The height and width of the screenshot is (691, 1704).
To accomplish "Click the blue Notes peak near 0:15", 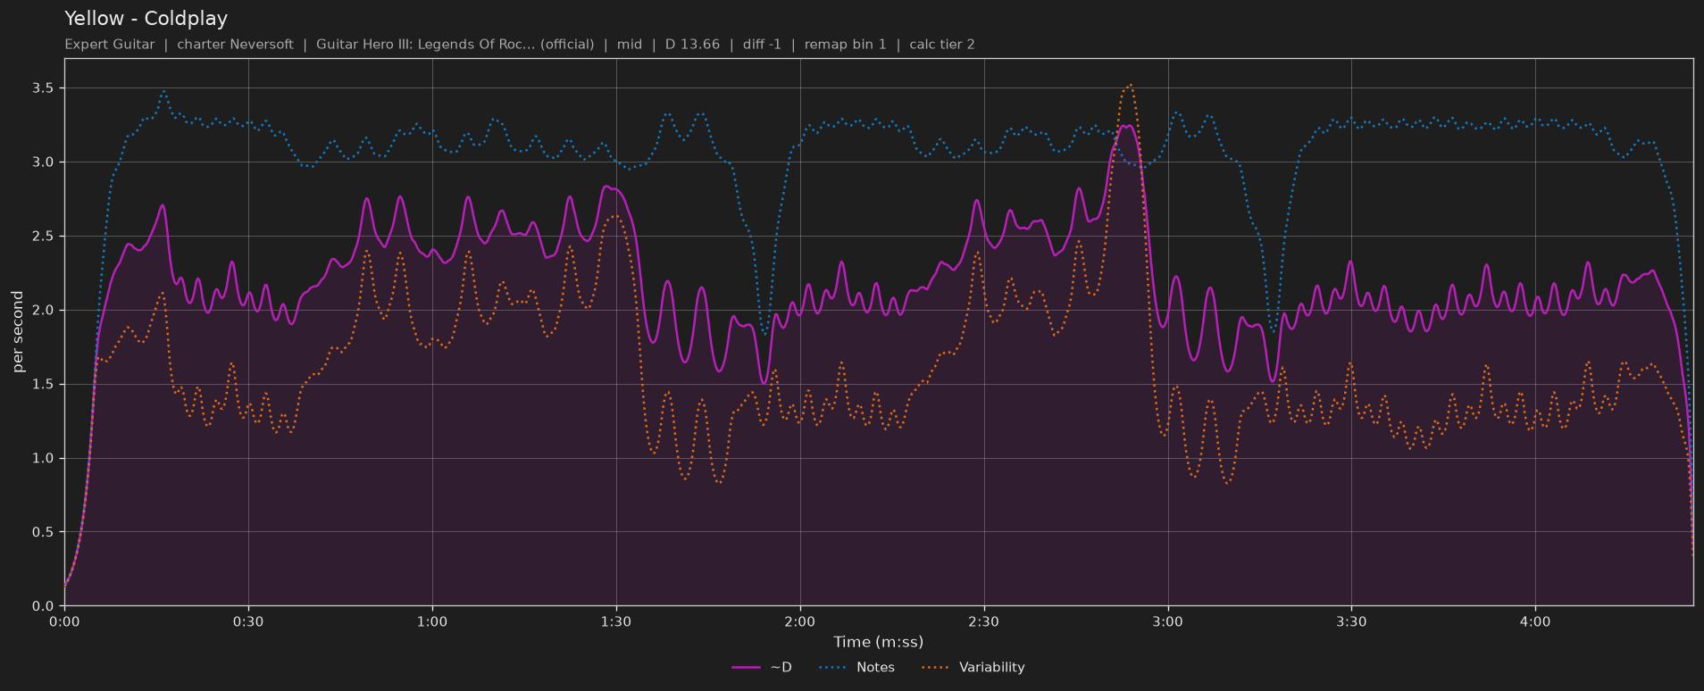I will click(163, 91).
